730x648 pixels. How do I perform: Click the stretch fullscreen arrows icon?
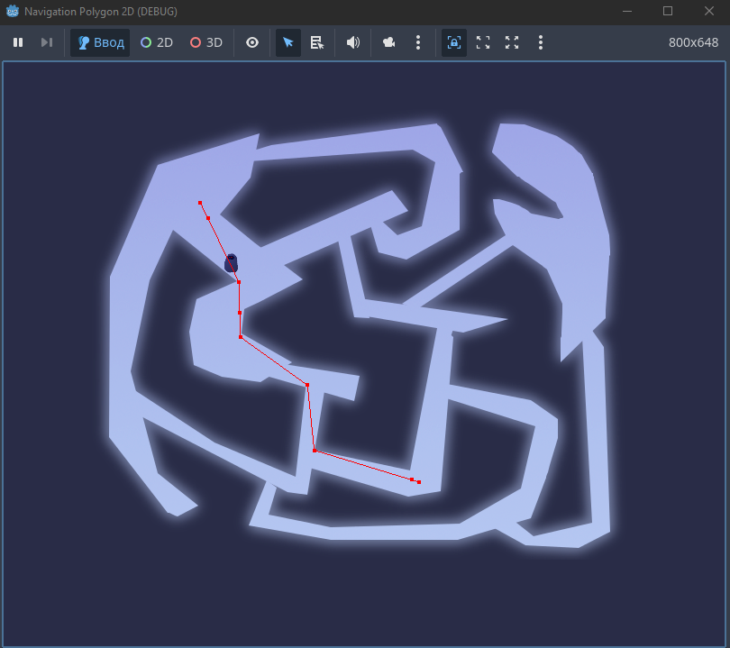pyautogui.click(x=512, y=42)
